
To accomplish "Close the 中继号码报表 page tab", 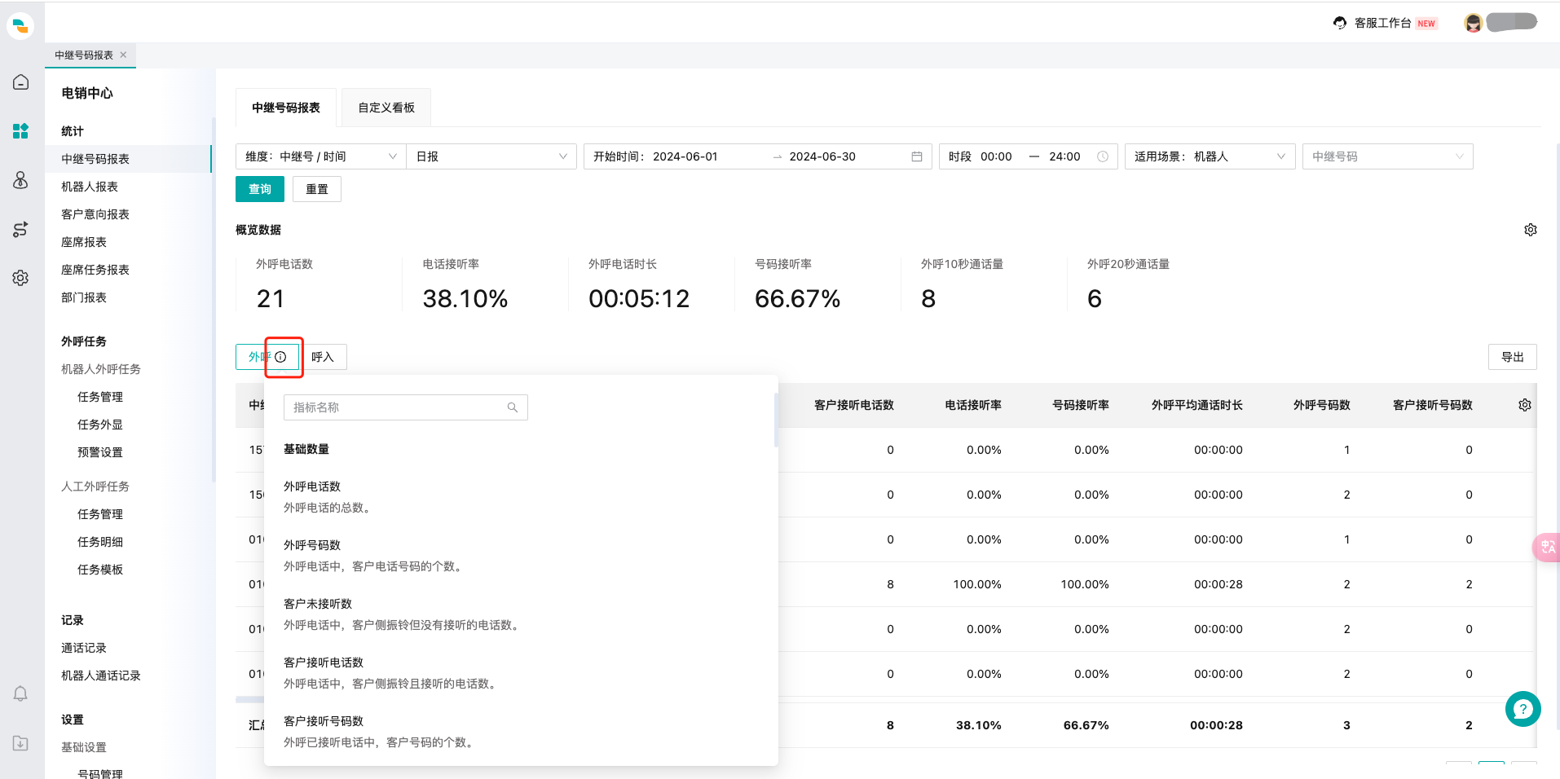I will 123,55.
